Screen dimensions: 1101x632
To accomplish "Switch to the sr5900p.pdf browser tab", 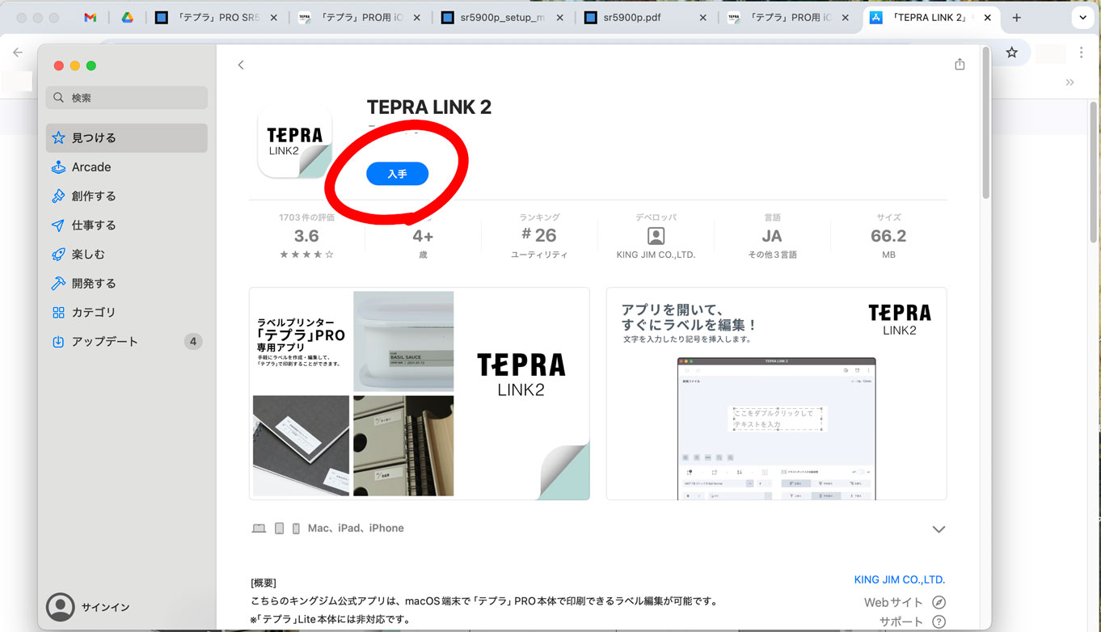I will coord(646,18).
